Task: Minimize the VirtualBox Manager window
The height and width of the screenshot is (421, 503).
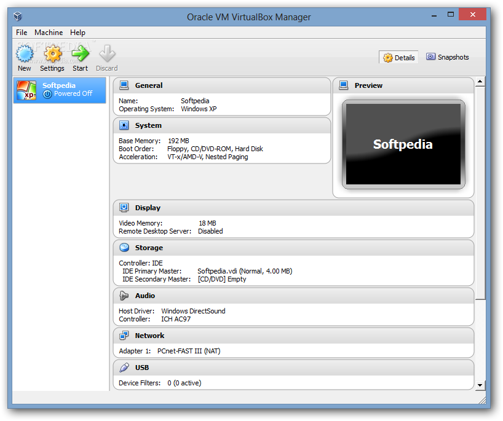Action: coord(434,15)
